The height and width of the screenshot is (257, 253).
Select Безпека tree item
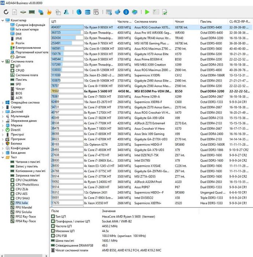[16, 144]
